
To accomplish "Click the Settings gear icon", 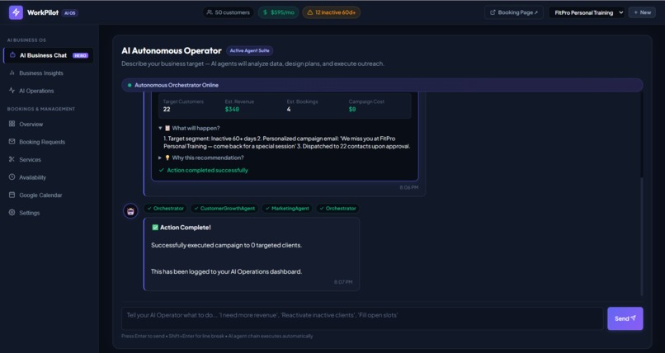I will (x=12, y=213).
